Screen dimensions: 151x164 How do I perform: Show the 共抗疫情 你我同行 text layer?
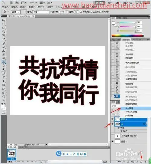112,136
